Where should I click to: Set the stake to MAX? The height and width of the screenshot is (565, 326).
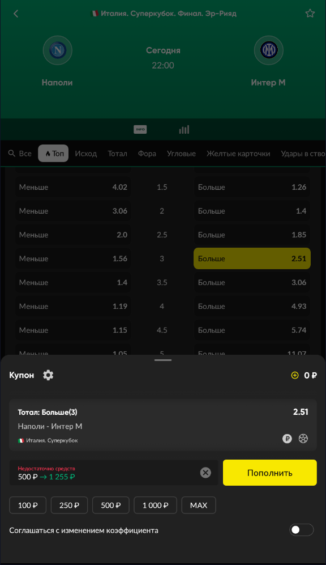pyautogui.click(x=199, y=505)
